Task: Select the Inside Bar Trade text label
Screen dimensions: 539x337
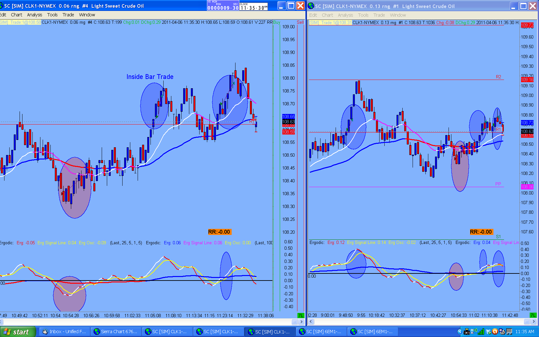Action: [x=150, y=77]
